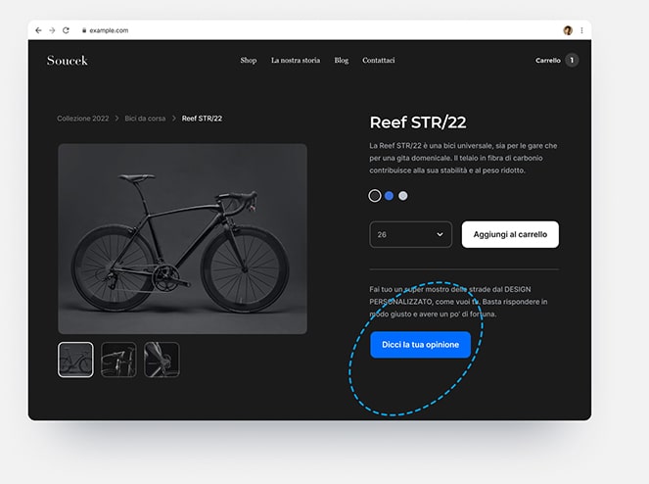Click the browser forward arrow
Image resolution: width=649 pixels, height=484 pixels.
pyautogui.click(x=52, y=30)
